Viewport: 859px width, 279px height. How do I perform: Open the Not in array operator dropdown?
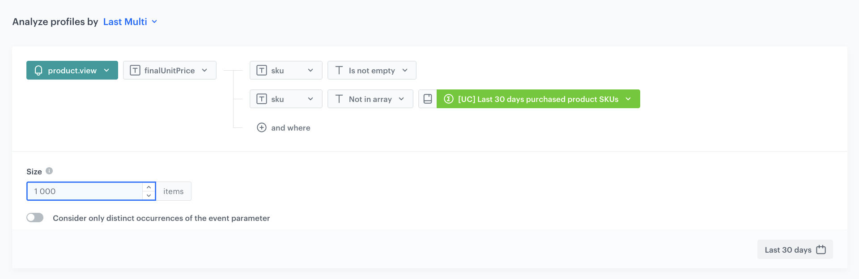pos(370,99)
